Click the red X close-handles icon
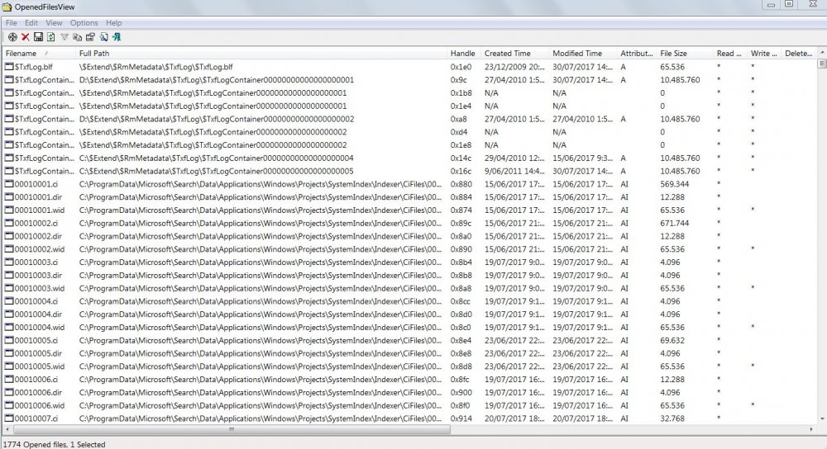This screenshot has height=449, width=827. pyautogui.click(x=26, y=37)
